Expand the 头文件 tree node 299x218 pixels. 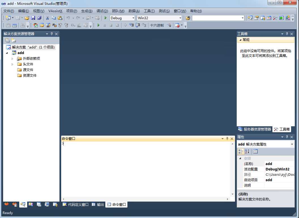[12, 64]
